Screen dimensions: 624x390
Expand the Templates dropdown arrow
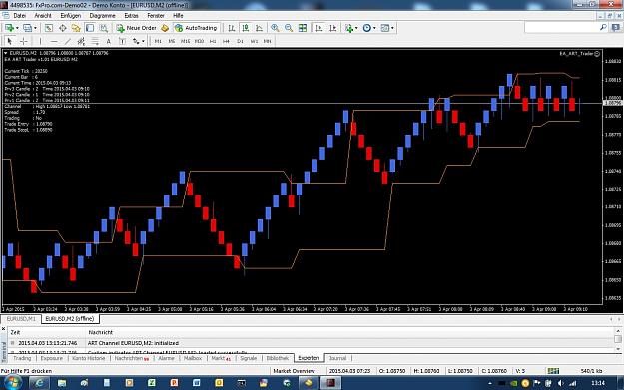coord(392,28)
